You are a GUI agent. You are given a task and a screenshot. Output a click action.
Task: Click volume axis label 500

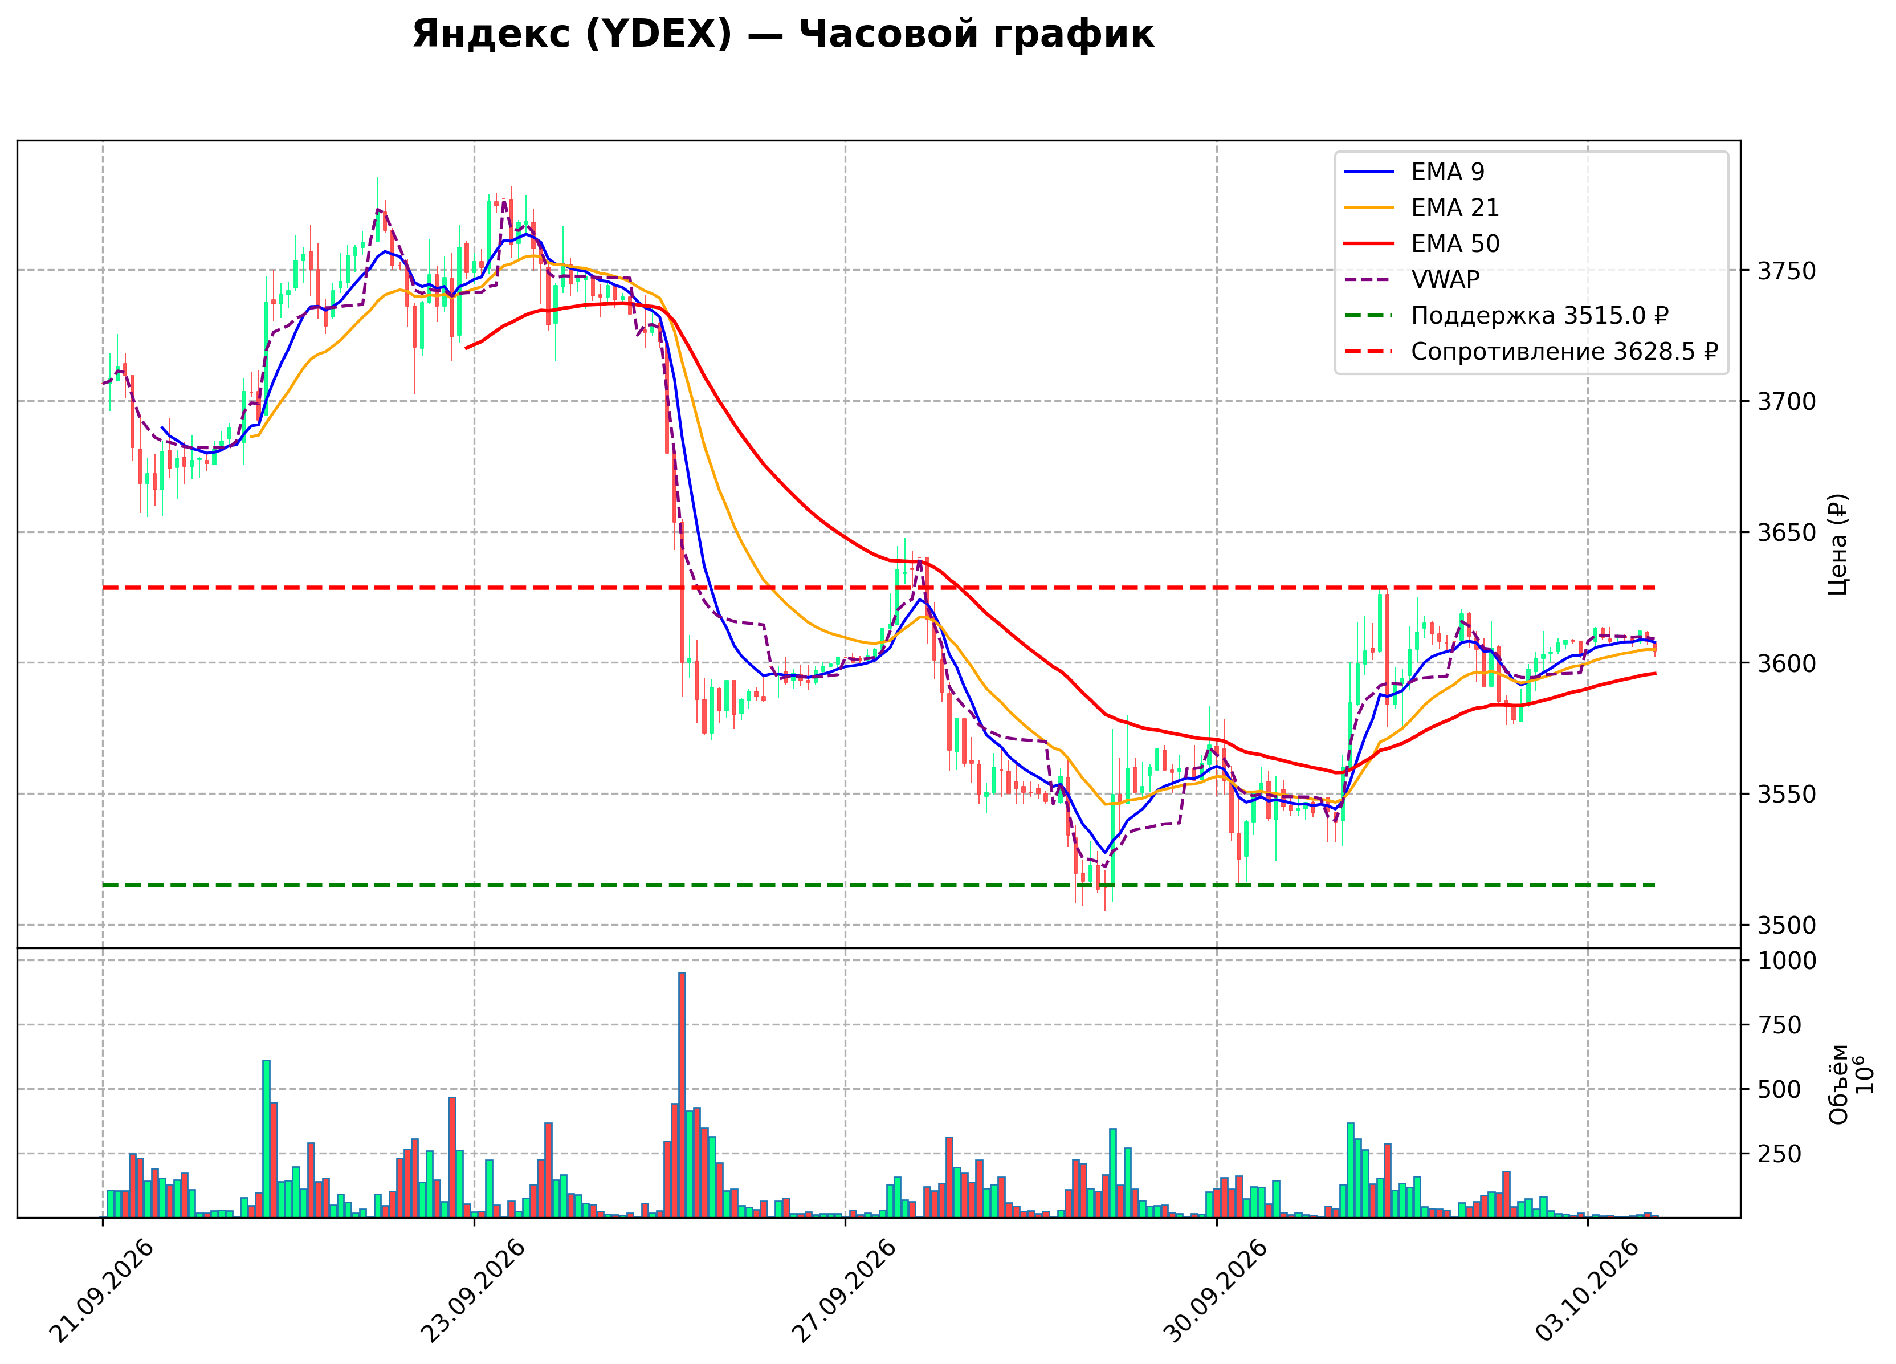[1779, 1090]
